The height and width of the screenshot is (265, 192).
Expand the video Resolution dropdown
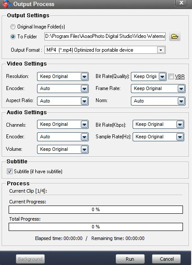tap(63, 76)
